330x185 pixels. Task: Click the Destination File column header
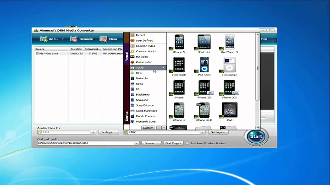point(112,49)
